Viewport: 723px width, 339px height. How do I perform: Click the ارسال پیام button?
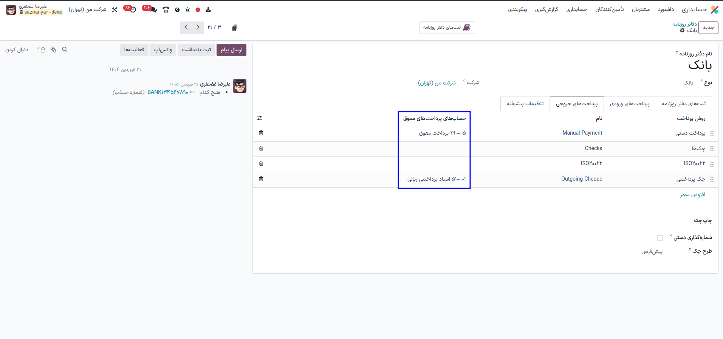pos(231,50)
